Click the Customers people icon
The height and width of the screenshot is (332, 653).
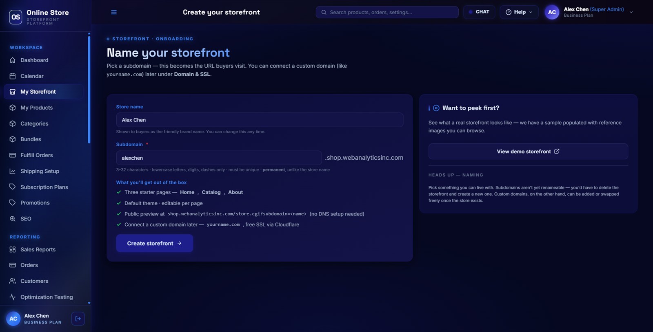click(13, 281)
